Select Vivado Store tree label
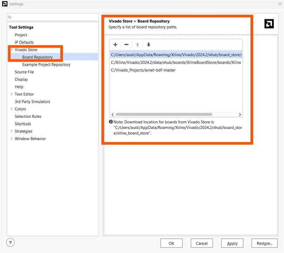Image resolution: width=284 pixels, height=253 pixels. tap(26, 50)
